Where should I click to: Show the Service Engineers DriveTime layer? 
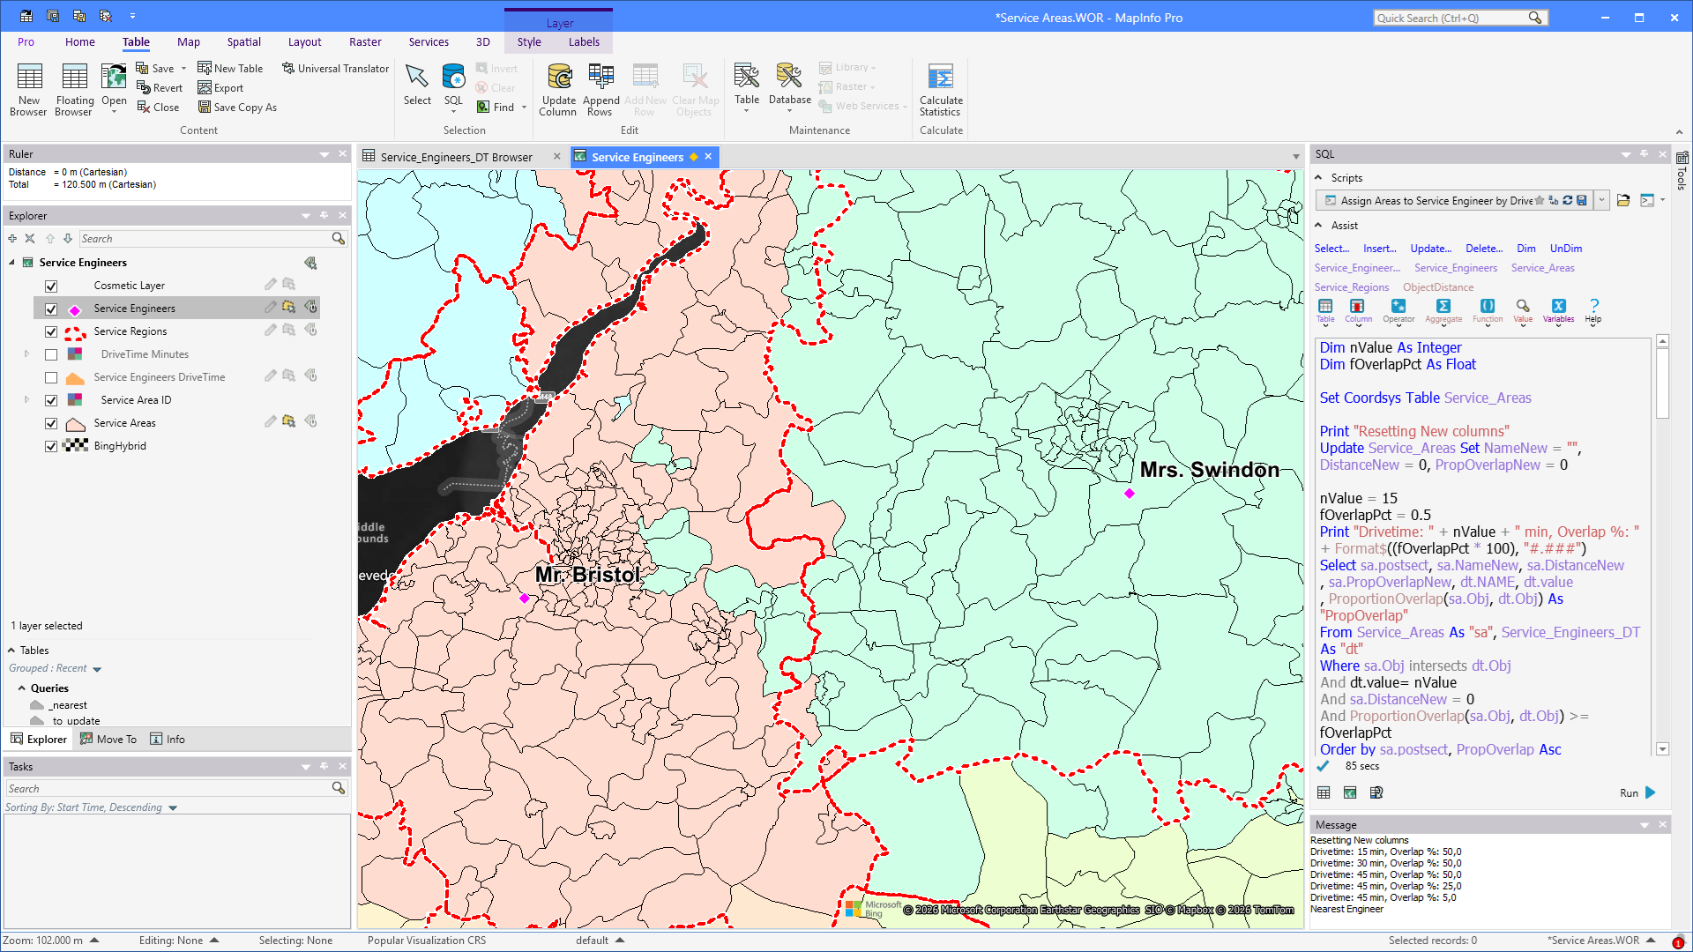tap(51, 378)
